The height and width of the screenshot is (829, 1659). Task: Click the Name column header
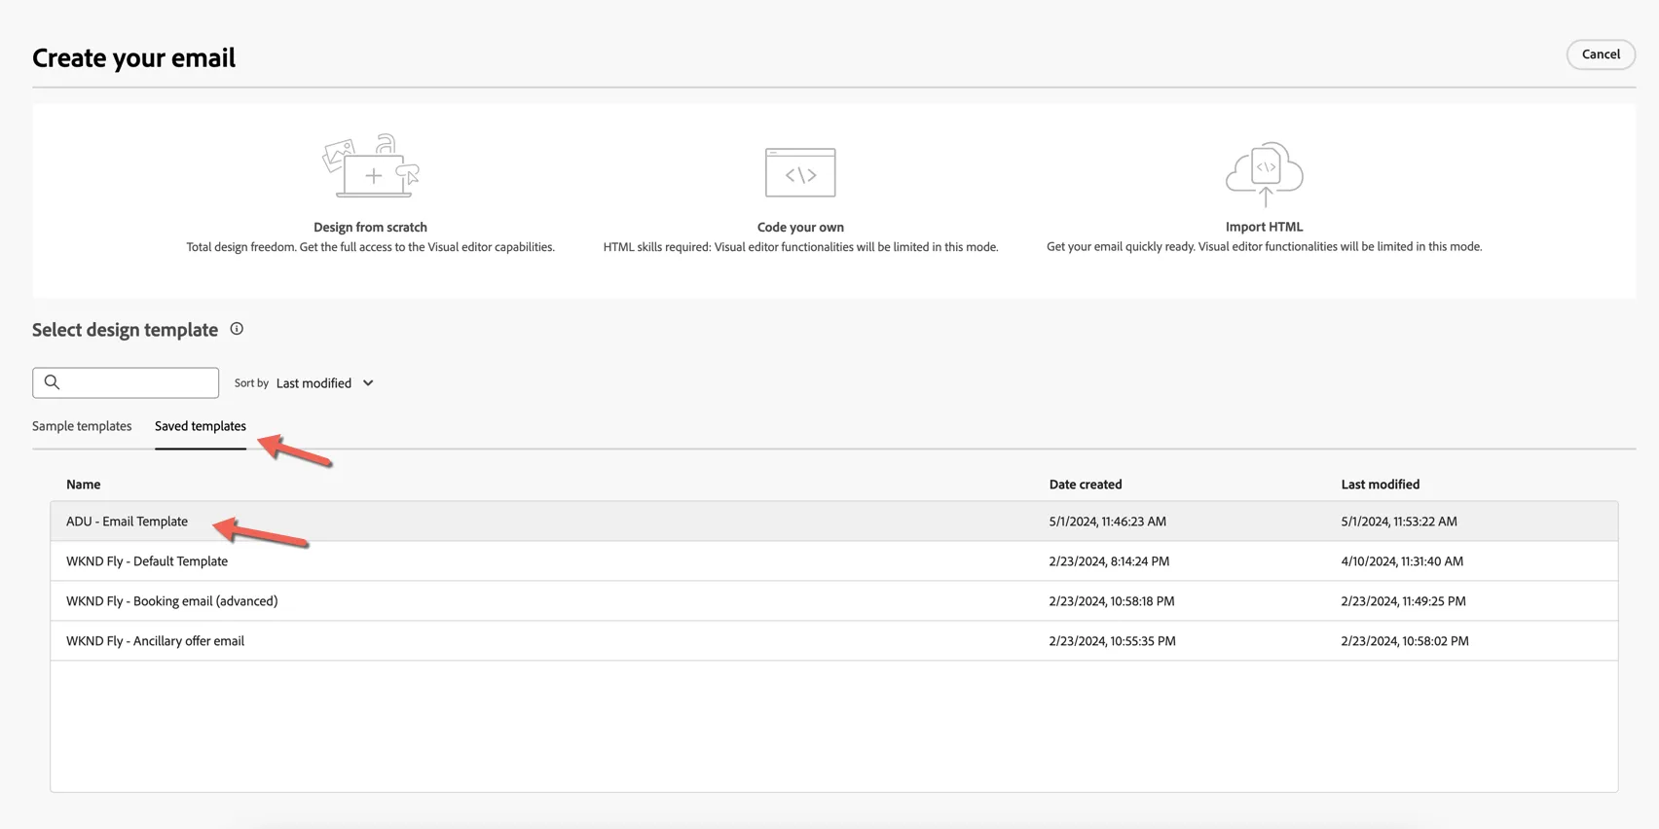tap(84, 485)
